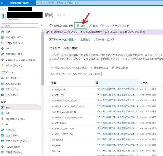Click the デプロイ資格情報 icon
Image resolution: width=163 pixels, height=156 pixels.
tap(2, 84)
